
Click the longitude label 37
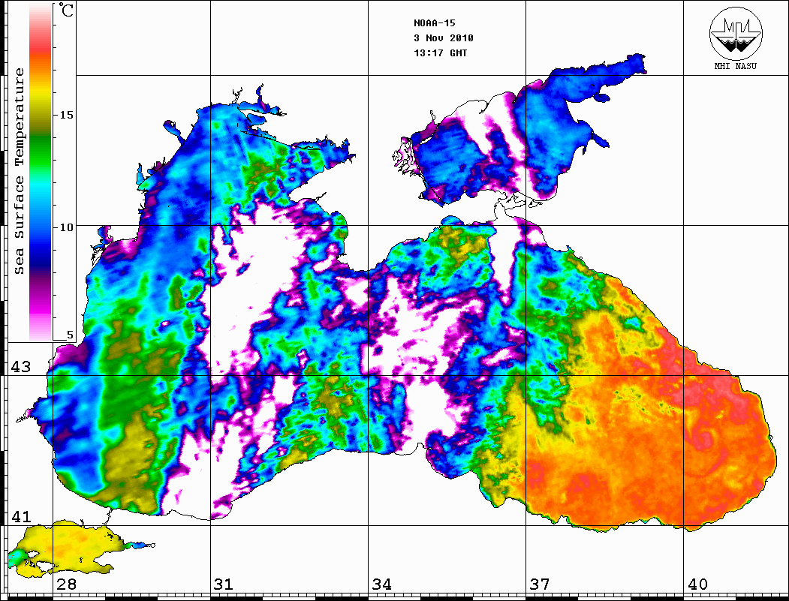539,584
